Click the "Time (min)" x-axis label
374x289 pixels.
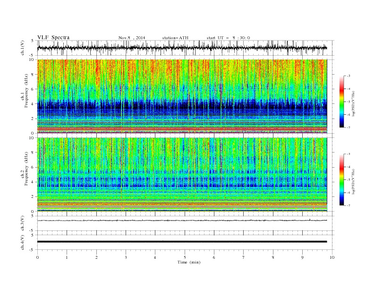pos(189,262)
